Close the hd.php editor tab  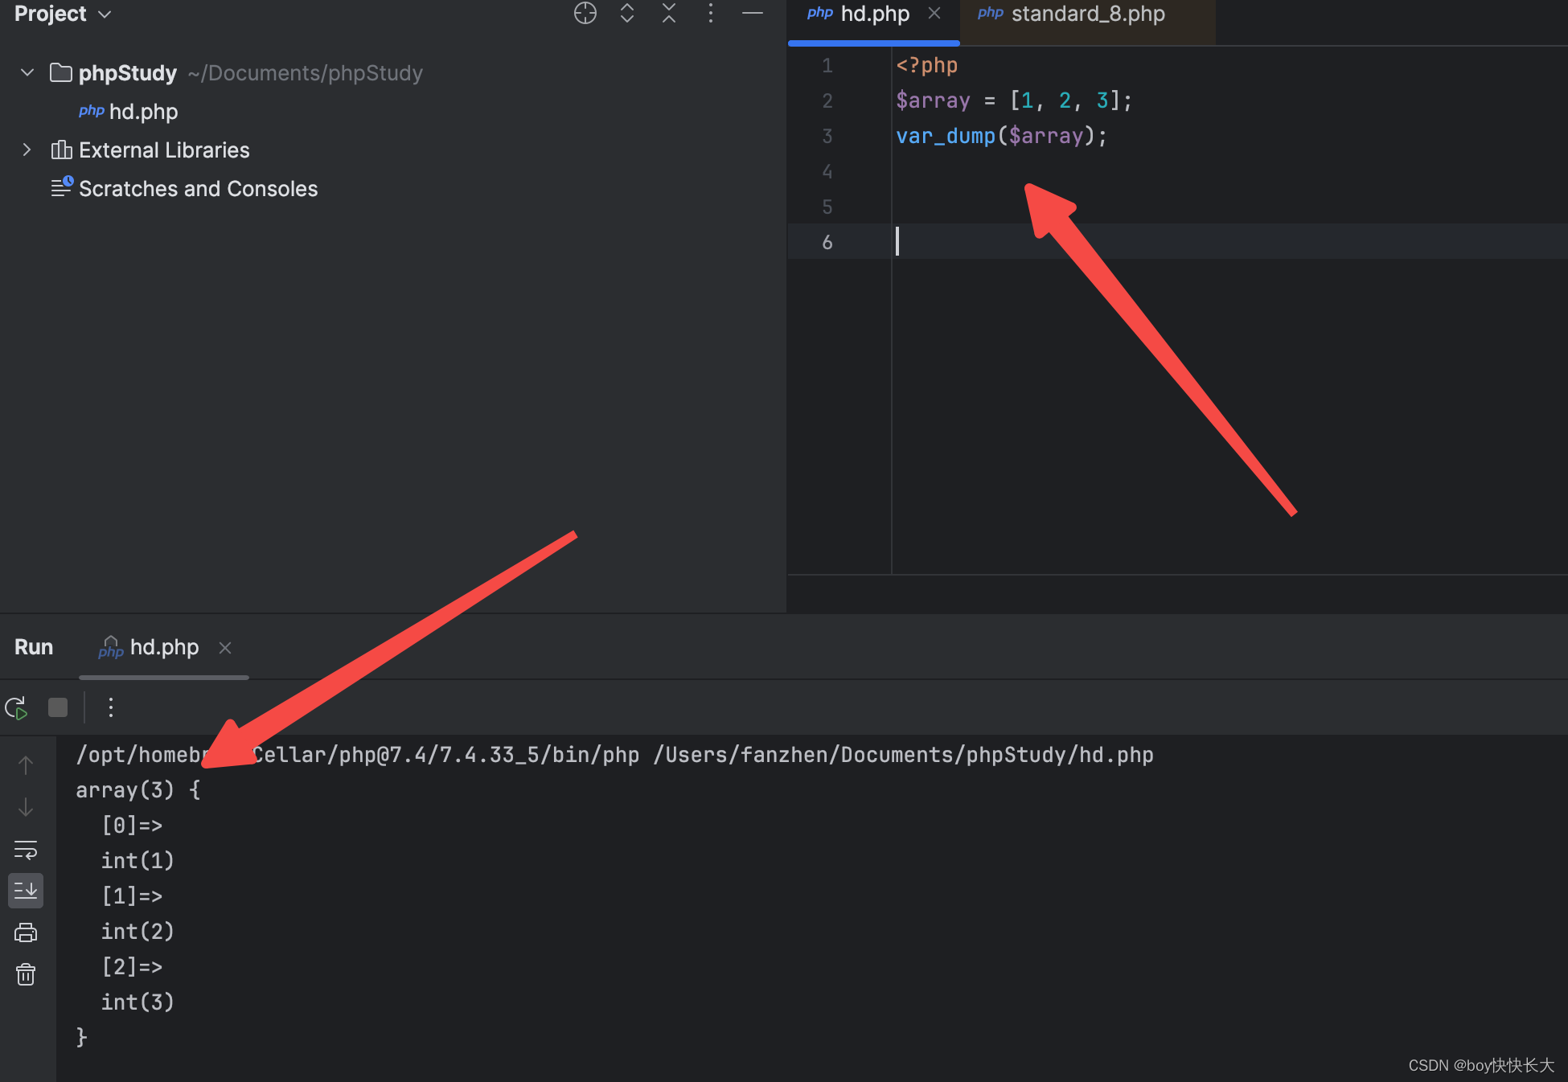point(934,14)
